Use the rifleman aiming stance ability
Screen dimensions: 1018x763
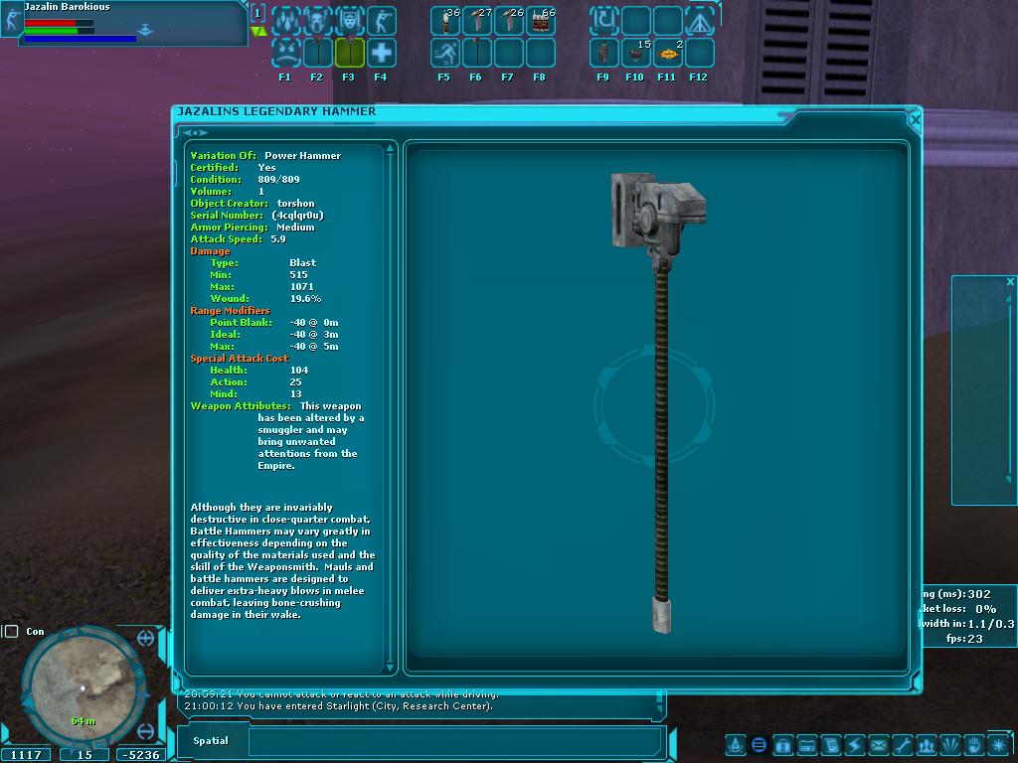point(381,21)
